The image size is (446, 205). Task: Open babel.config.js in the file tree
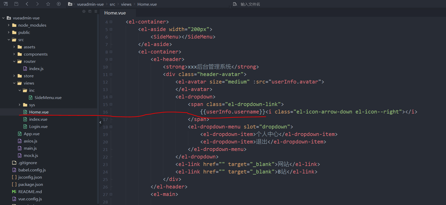pyautogui.click(x=32, y=170)
